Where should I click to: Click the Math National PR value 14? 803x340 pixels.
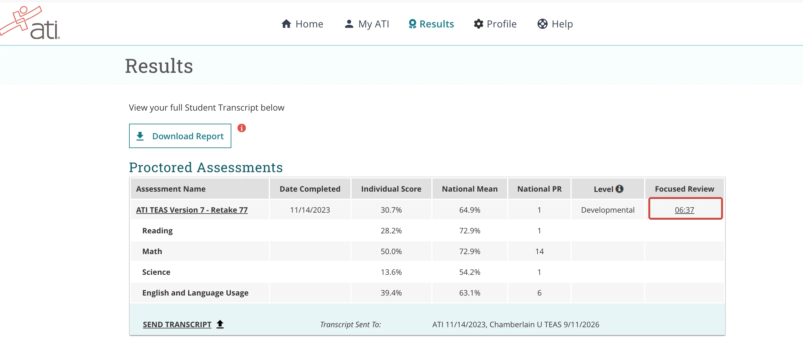pyautogui.click(x=539, y=251)
